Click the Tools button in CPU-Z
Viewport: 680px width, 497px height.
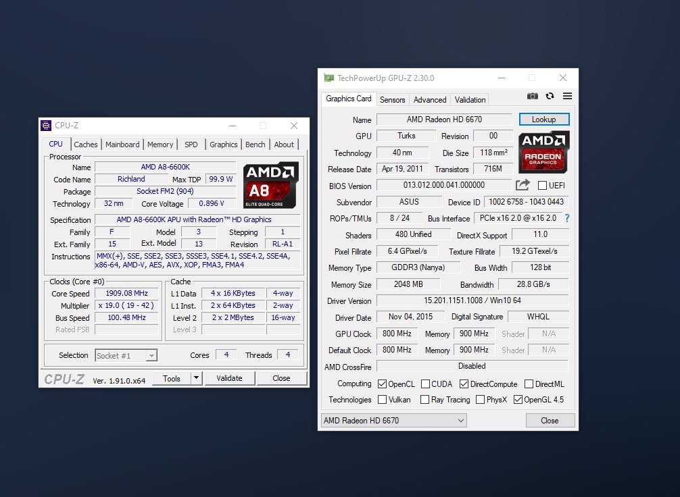coord(172,378)
